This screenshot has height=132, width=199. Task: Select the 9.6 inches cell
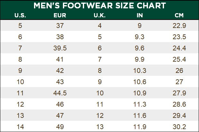click(x=140, y=48)
